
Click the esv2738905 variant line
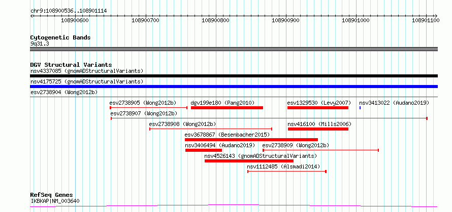pyautogui.click(x=149, y=108)
